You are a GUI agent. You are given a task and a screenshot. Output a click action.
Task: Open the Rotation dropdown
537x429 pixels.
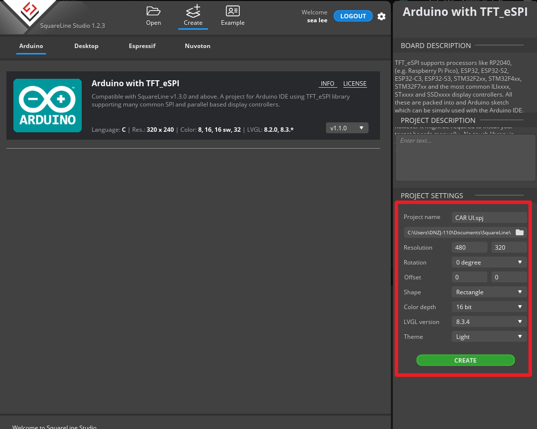(x=489, y=262)
